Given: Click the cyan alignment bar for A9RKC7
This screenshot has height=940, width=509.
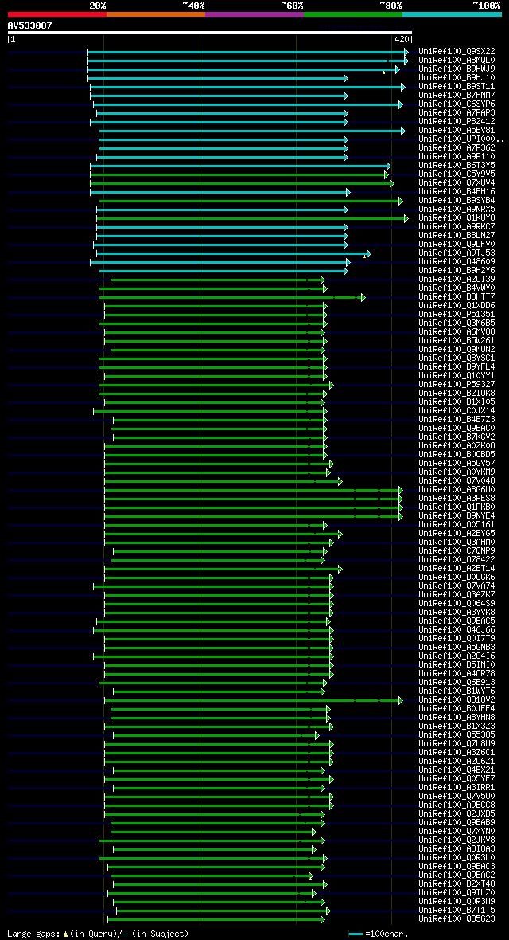Looking at the screenshot, I should (x=222, y=227).
